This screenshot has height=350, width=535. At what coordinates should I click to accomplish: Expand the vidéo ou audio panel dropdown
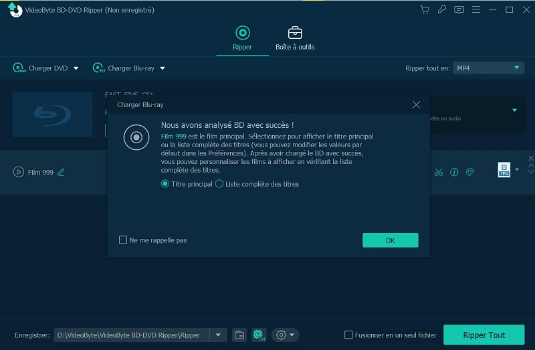(514, 110)
